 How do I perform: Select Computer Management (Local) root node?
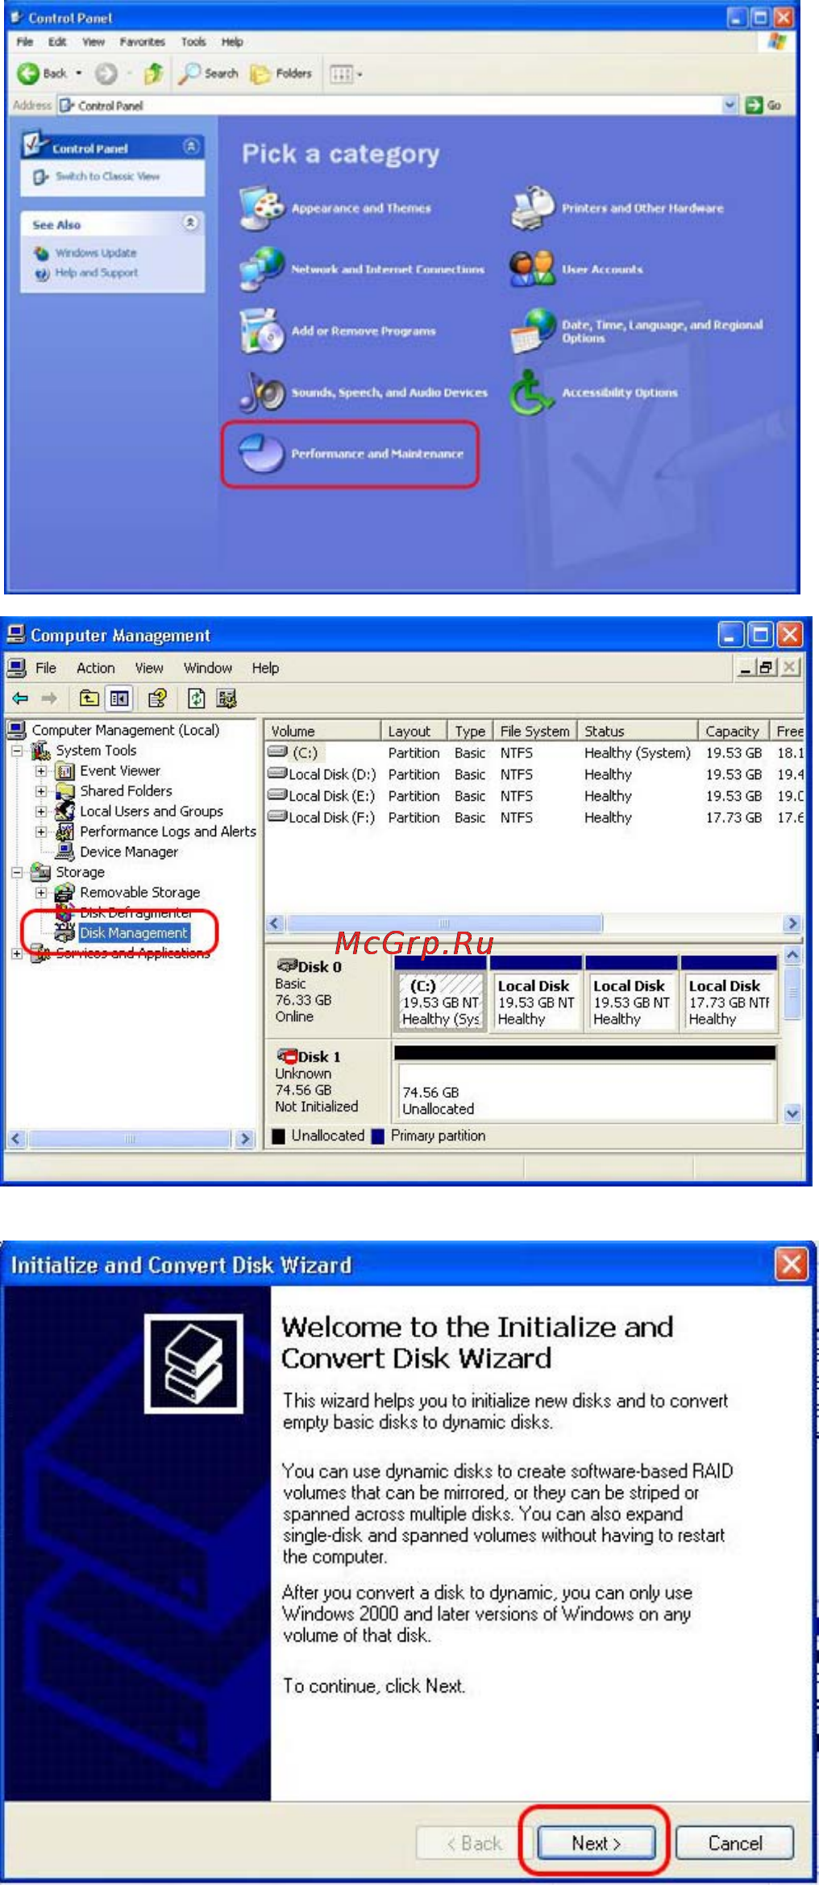coord(125,730)
